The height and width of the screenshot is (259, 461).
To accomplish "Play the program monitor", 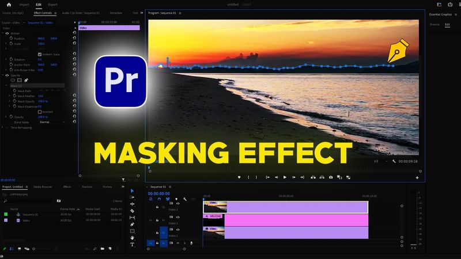I will pos(285,177).
